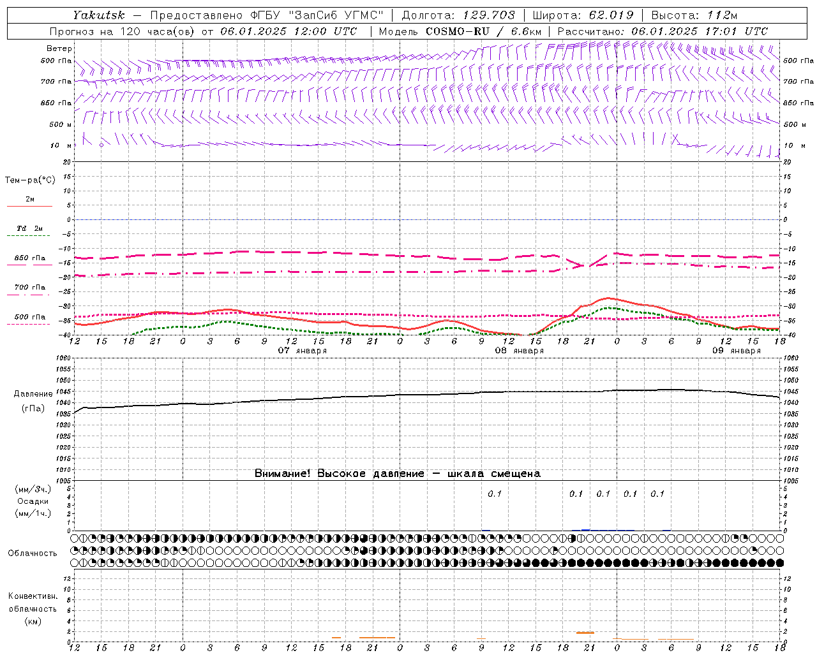Select the 'Внимание! Высокое давление — шкала смещена' warning
Screen dimensions: 817x653
pyautogui.click(x=398, y=474)
